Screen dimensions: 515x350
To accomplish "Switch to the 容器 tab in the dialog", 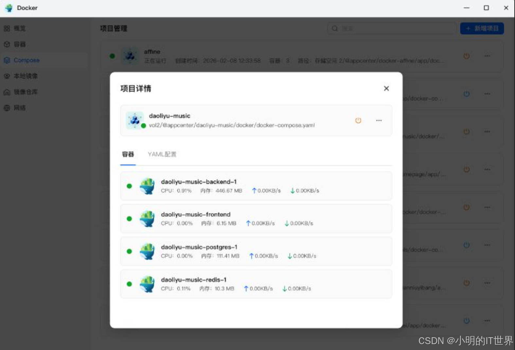I will [x=128, y=154].
